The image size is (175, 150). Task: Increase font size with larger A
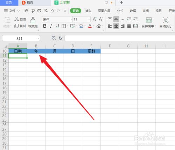(x=94, y=19)
